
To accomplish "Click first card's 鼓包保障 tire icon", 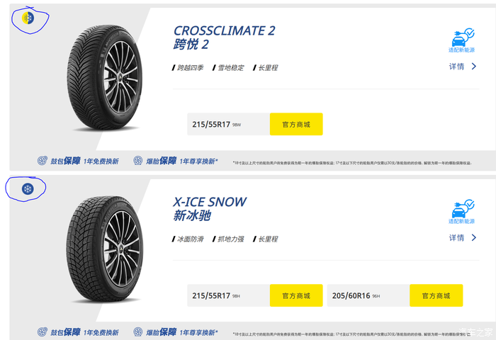I will click(x=43, y=161).
